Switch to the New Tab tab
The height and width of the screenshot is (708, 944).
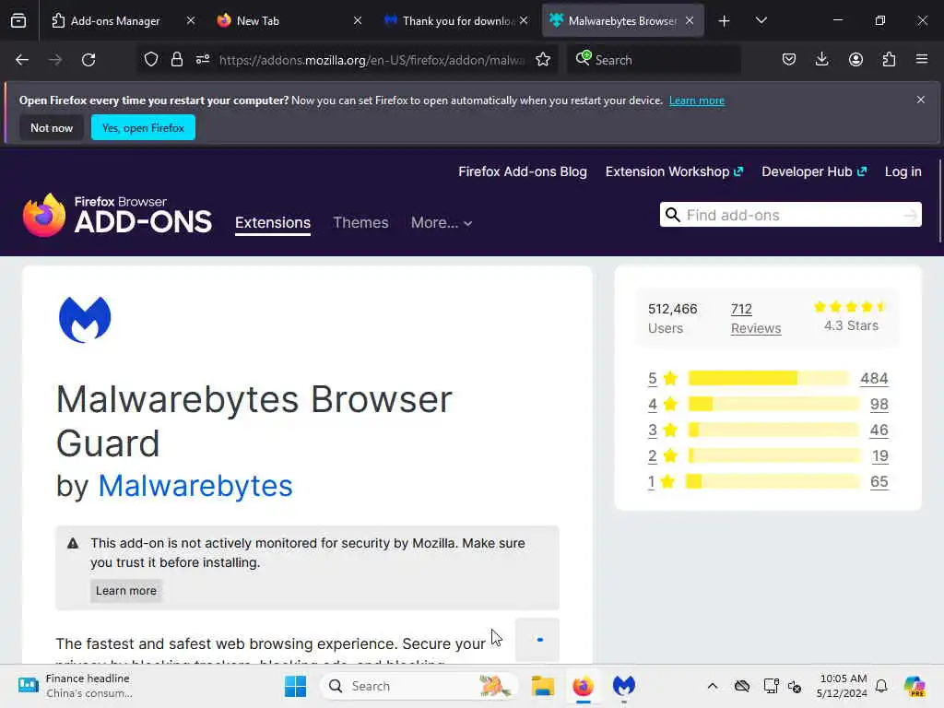pyautogui.click(x=258, y=20)
